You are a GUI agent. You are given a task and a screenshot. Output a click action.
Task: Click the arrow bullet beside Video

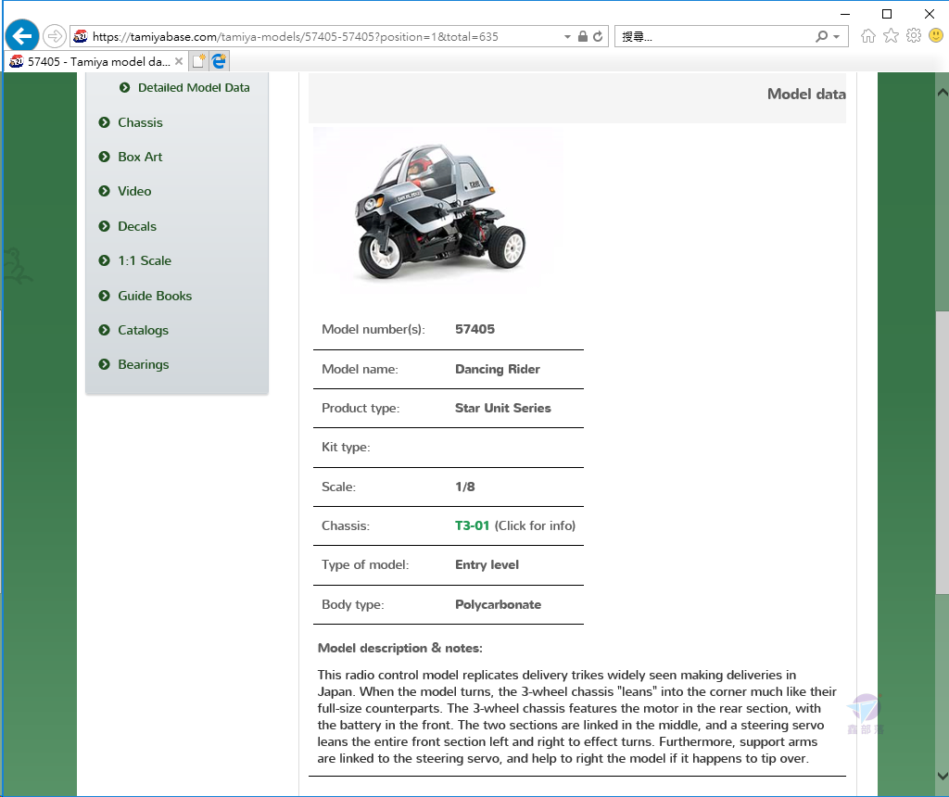[x=105, y=191]
